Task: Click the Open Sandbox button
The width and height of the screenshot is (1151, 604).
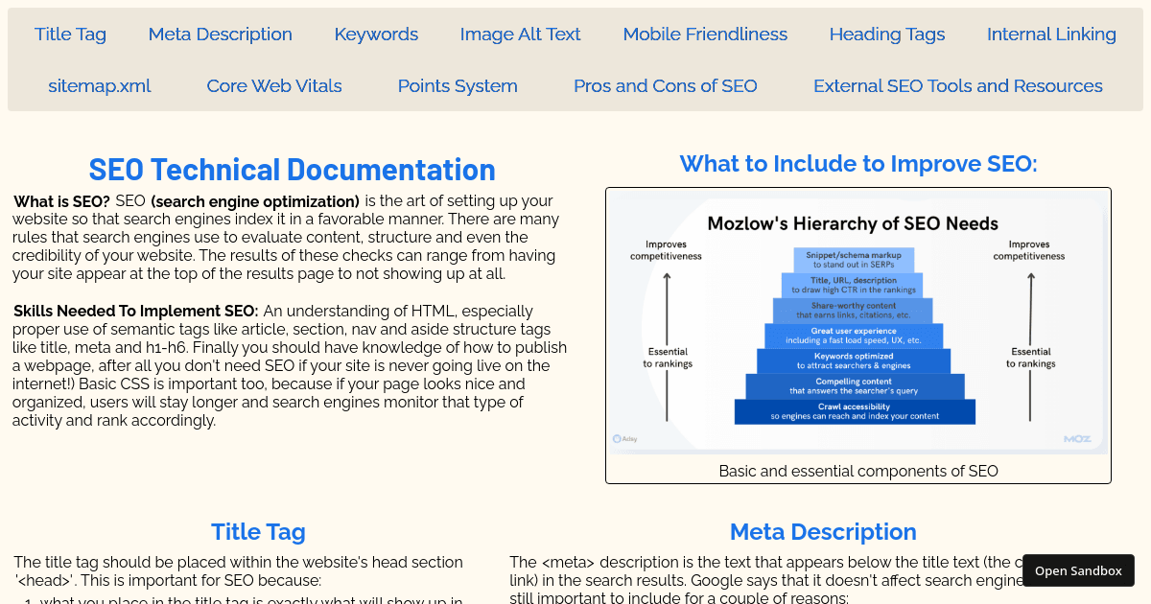Action: click(x=1078, y=570)
